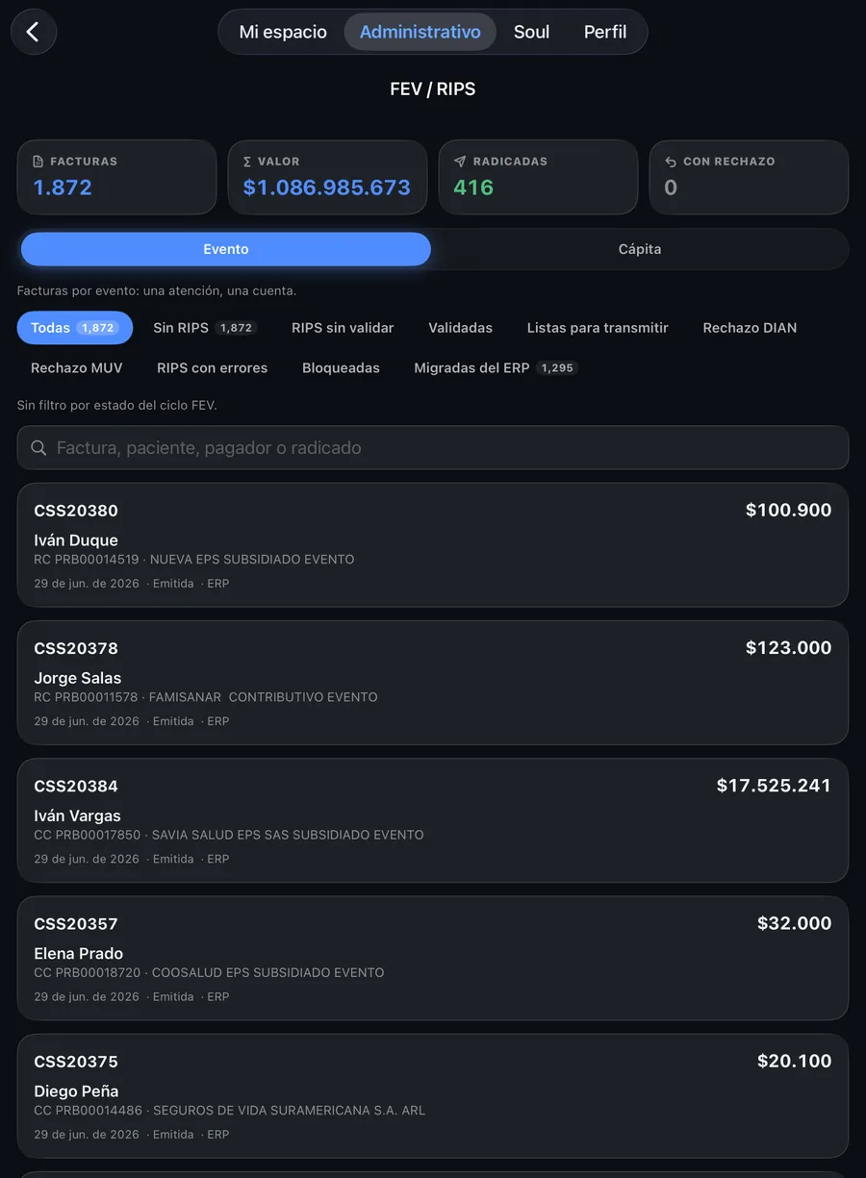This screenshot has width=866, height=1178.
Task: Click the sigma icon in Valor card
Action: coord(248,162)
